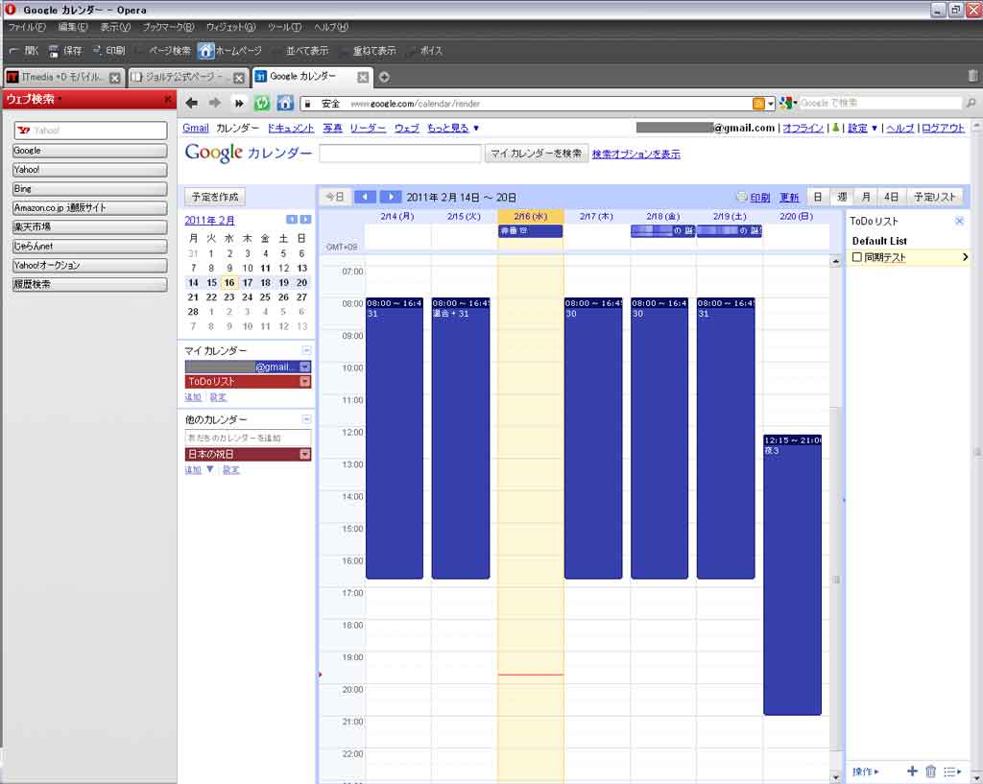Open the ブックマーク menu

pyautogui.click(x=168, y=27)
